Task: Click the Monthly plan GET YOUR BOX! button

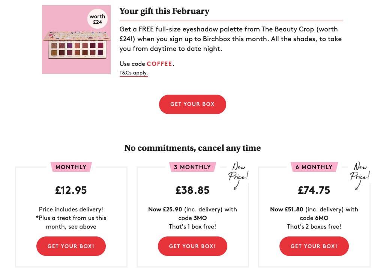Action: coord(71,246)
